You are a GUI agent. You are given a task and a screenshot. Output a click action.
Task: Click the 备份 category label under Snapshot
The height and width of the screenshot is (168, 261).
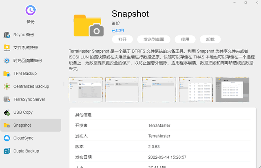click(116, 23)
